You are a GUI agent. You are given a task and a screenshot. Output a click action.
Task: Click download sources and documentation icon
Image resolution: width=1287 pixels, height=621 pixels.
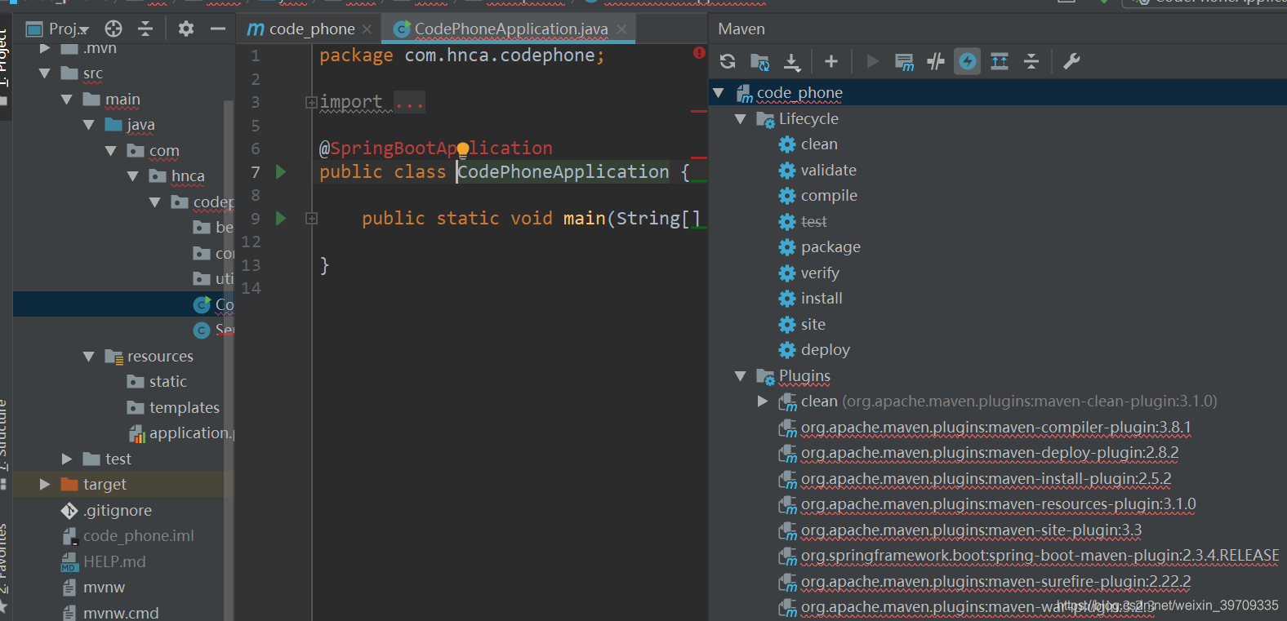click(792, 61)
